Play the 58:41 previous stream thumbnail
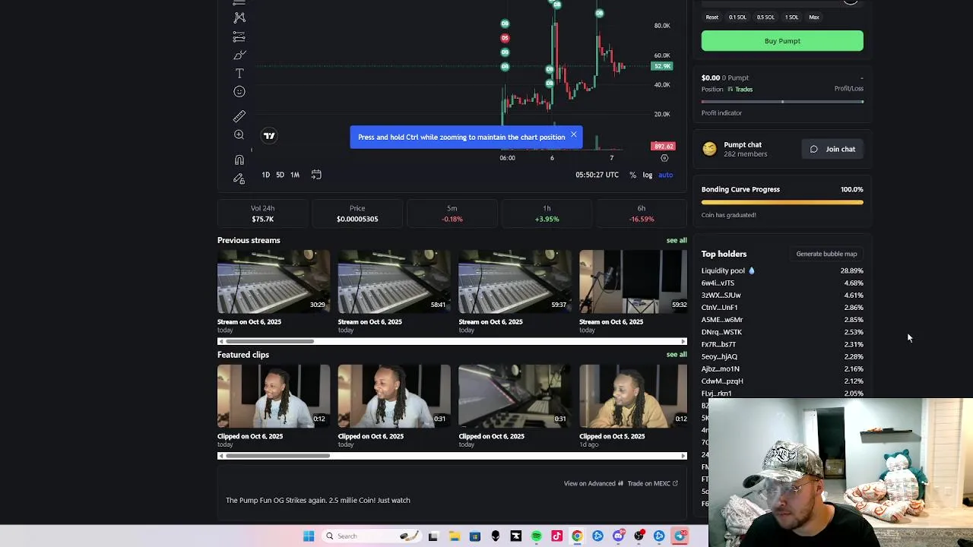The height and width of the screenshot is (547, 973). click(x=395, y=282)
